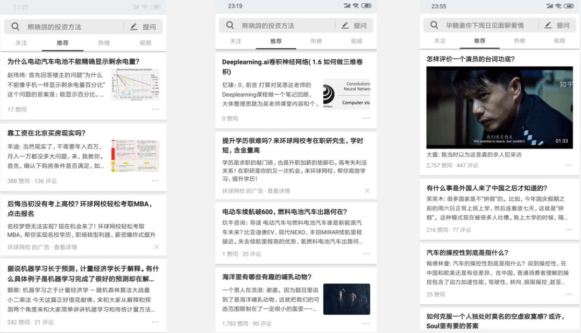Open the 查看详情 link on the 环球网校 ad
581x333 pixels.
point(66,247)
